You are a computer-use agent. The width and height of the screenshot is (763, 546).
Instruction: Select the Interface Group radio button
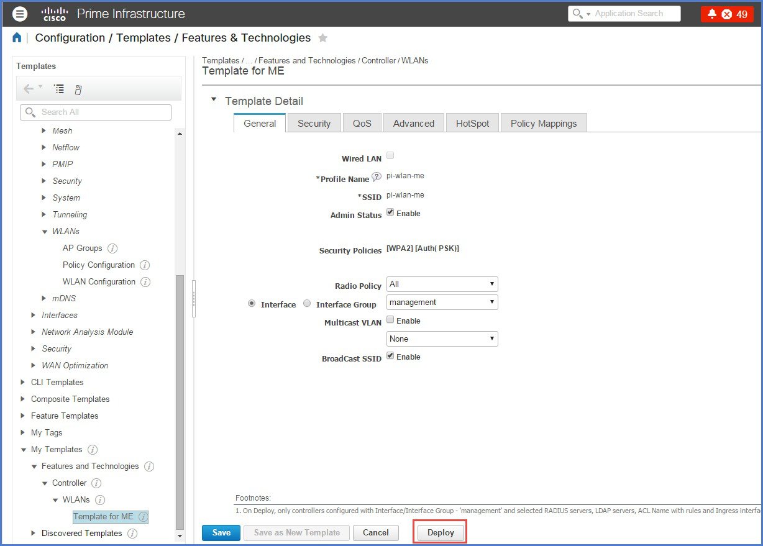tap(307, 303)
